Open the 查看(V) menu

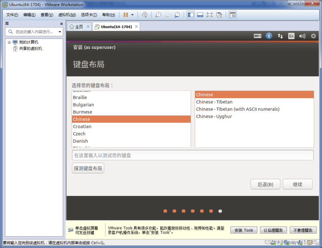[47, 15]
